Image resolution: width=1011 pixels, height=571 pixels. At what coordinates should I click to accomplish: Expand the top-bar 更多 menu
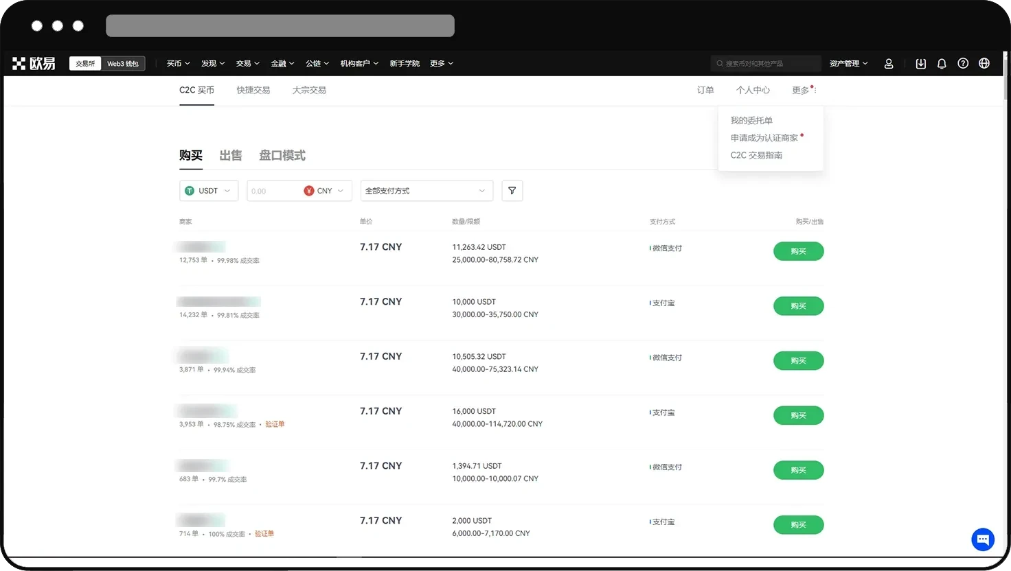[442, 63]
